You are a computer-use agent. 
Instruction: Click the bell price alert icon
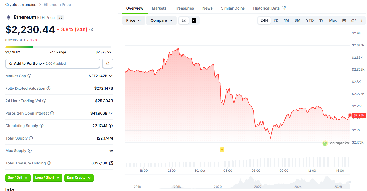pyautogui.click(x=108, y=64)
